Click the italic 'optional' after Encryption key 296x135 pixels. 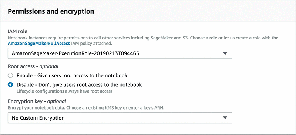pos(57,101)
